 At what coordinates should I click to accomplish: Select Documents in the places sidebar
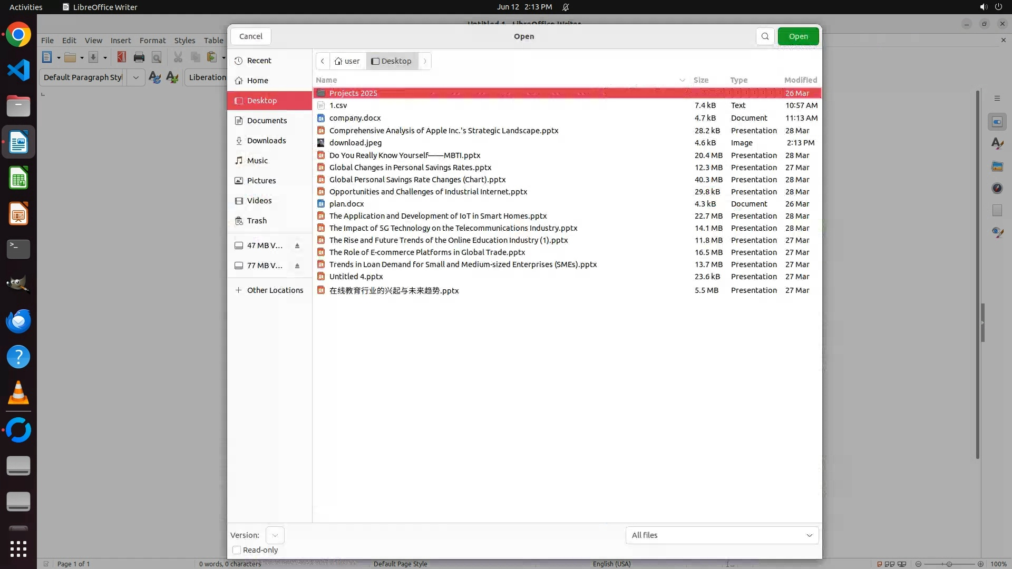coord(267,121)
